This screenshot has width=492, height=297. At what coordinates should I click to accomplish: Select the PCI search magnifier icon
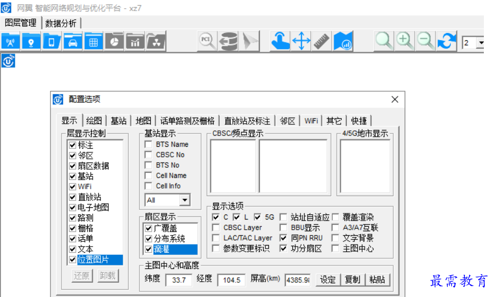coord(207,41)
